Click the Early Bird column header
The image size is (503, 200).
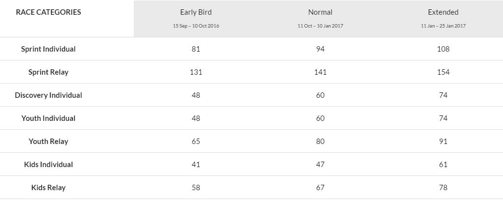click(196, 12)
